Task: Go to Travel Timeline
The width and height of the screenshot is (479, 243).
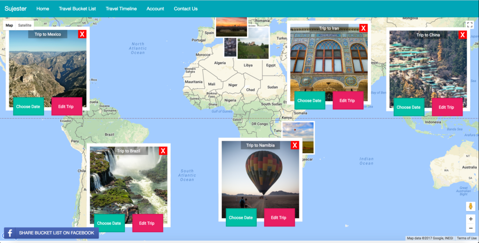Action: [121, 8]
